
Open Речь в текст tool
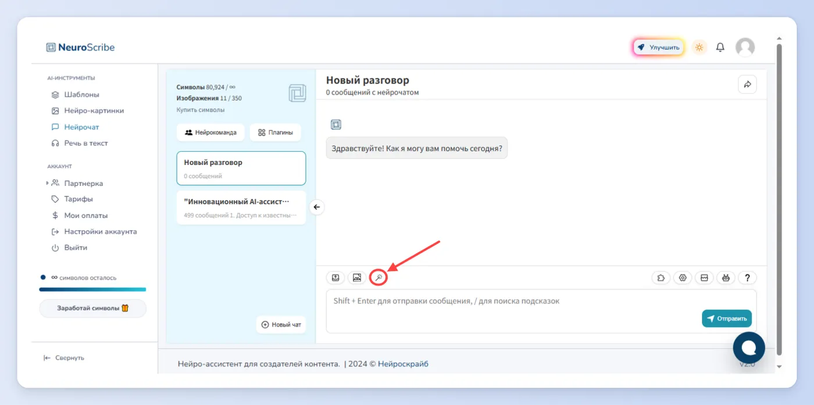[80, 144]
